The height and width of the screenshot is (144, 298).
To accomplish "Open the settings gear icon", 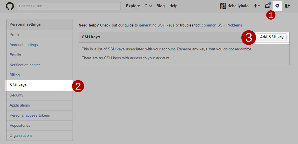I will pos(277,6).
